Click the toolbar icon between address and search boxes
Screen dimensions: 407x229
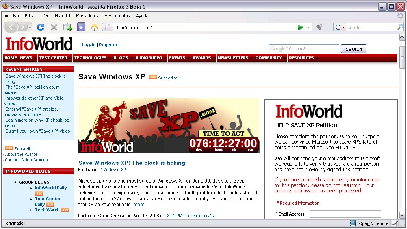tap(319, 27)
